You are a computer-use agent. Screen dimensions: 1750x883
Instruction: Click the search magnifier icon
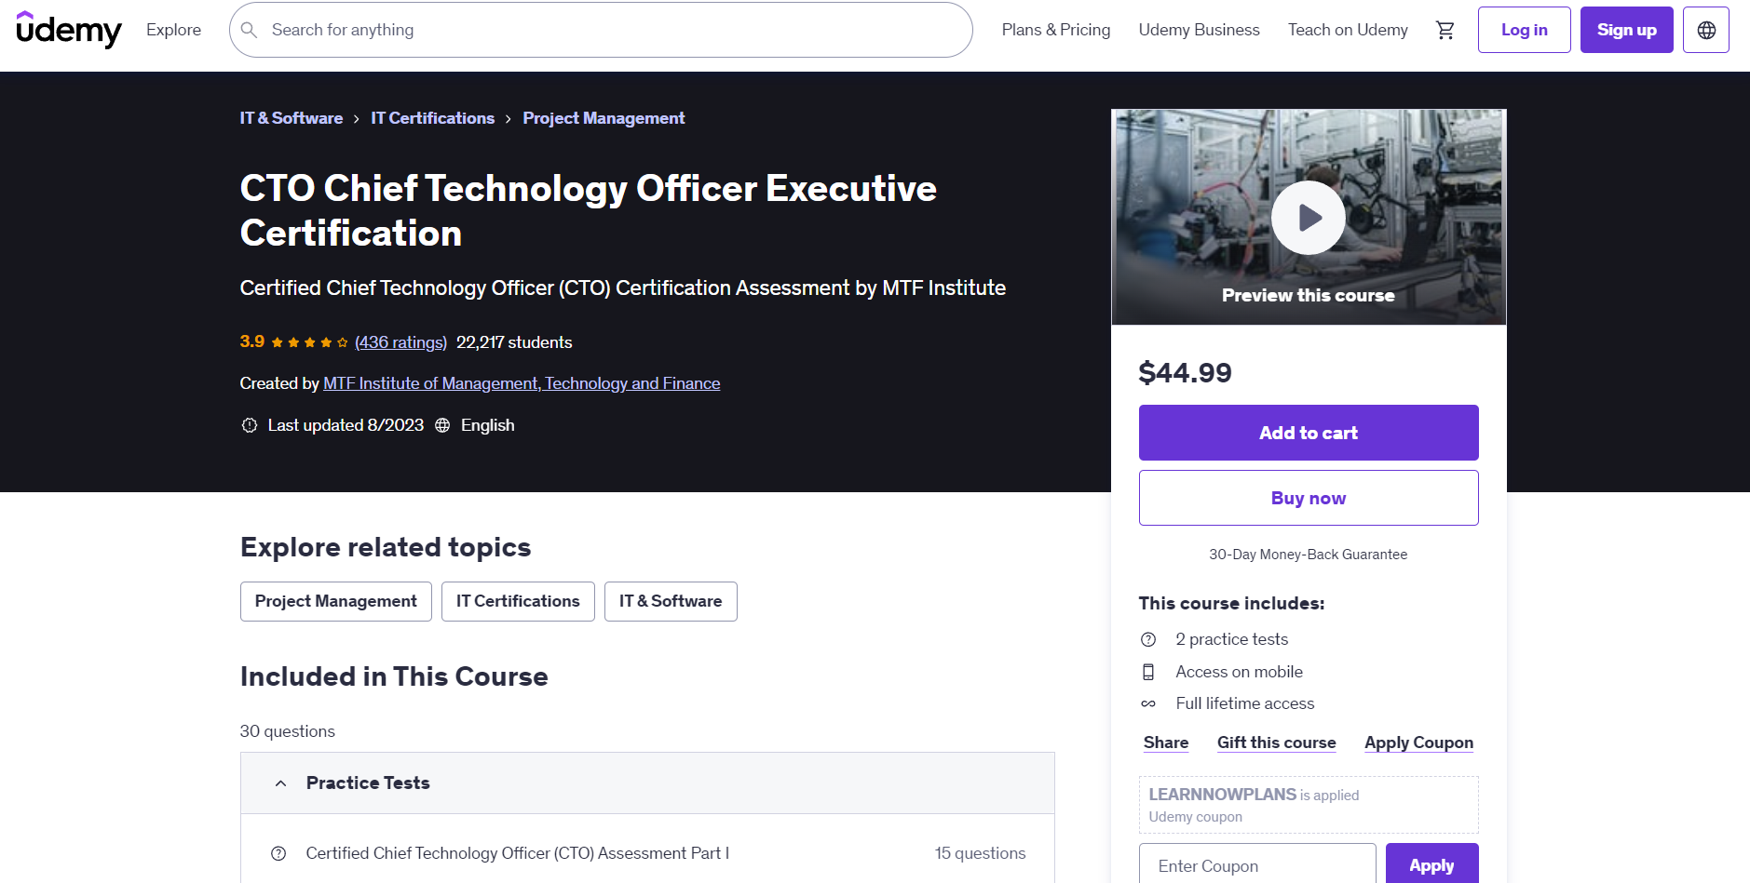tap(250, 30)
